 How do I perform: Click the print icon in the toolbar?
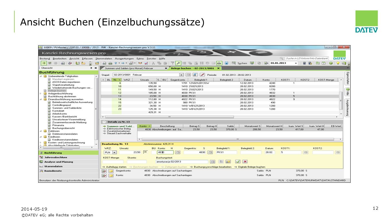[x=110, y=63]
